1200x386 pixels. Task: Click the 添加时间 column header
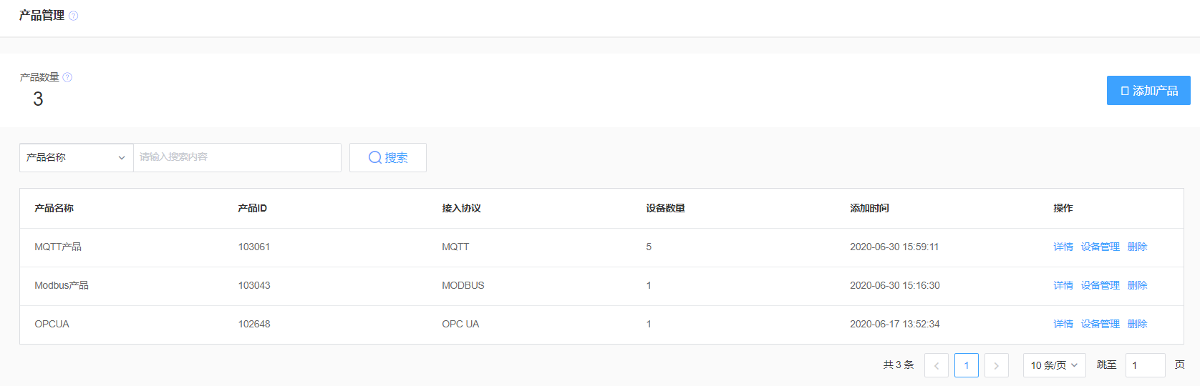870,208
